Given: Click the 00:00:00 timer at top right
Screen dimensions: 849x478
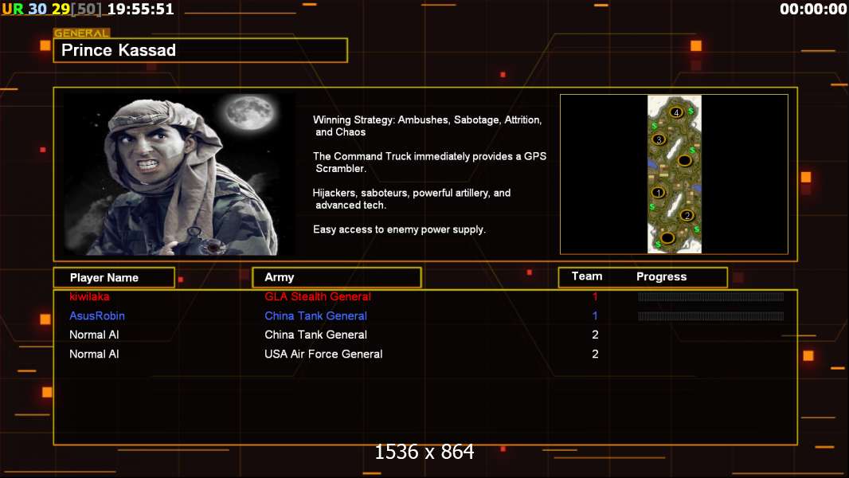Looking at the screenshot, I should coord(812,10).
